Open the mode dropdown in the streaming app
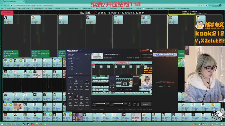Viewport: 225px width, 126px height. coord(71,55)
